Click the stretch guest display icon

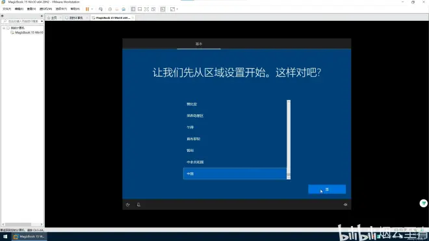click(x=172, y=9)
